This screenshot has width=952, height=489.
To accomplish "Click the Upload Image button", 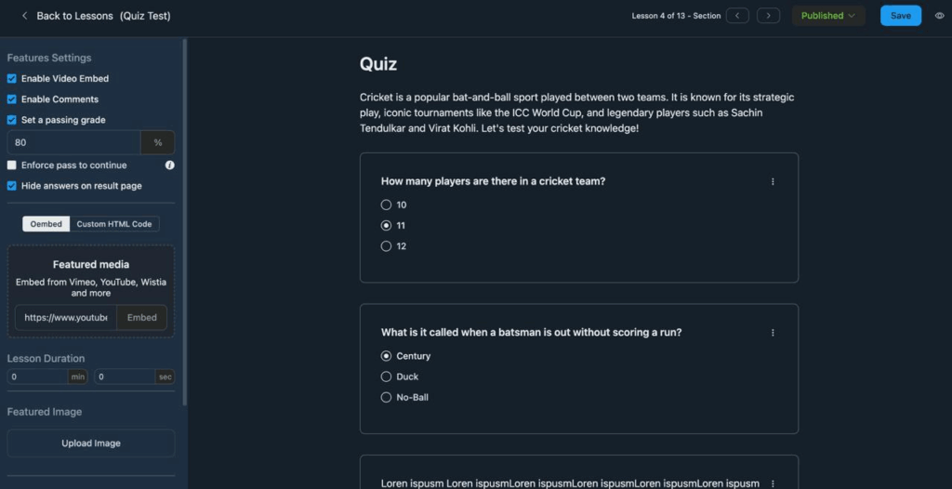I will [91, 443].
